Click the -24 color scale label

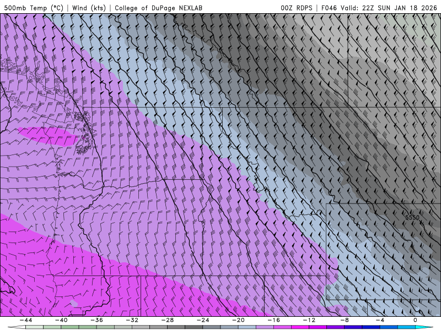[x=203, y=320]
